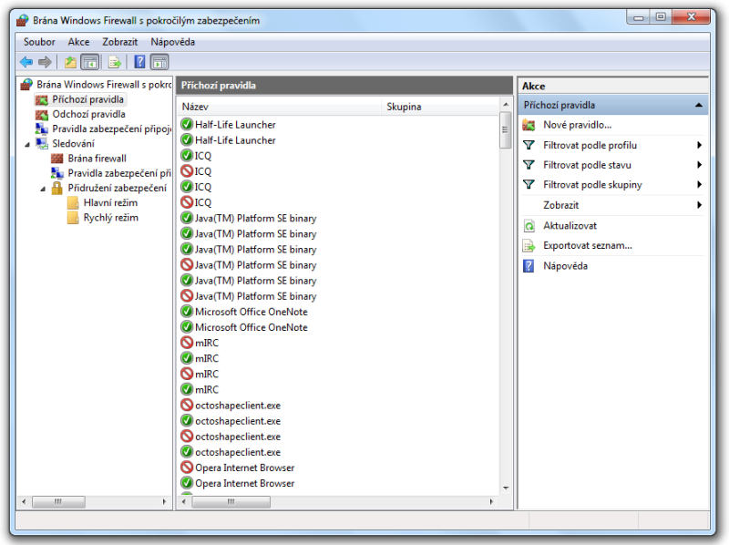This screenshot has width=729, height=545.
Task: Click the root Brána Windows Firewall tree icon
Action: tap(26, 85)
